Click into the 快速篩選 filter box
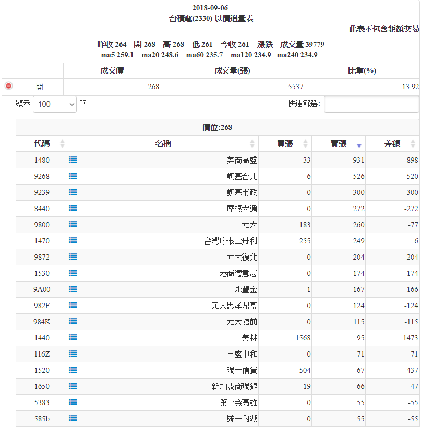This screenshot has width=421, height=427. [x=371, y=104]
